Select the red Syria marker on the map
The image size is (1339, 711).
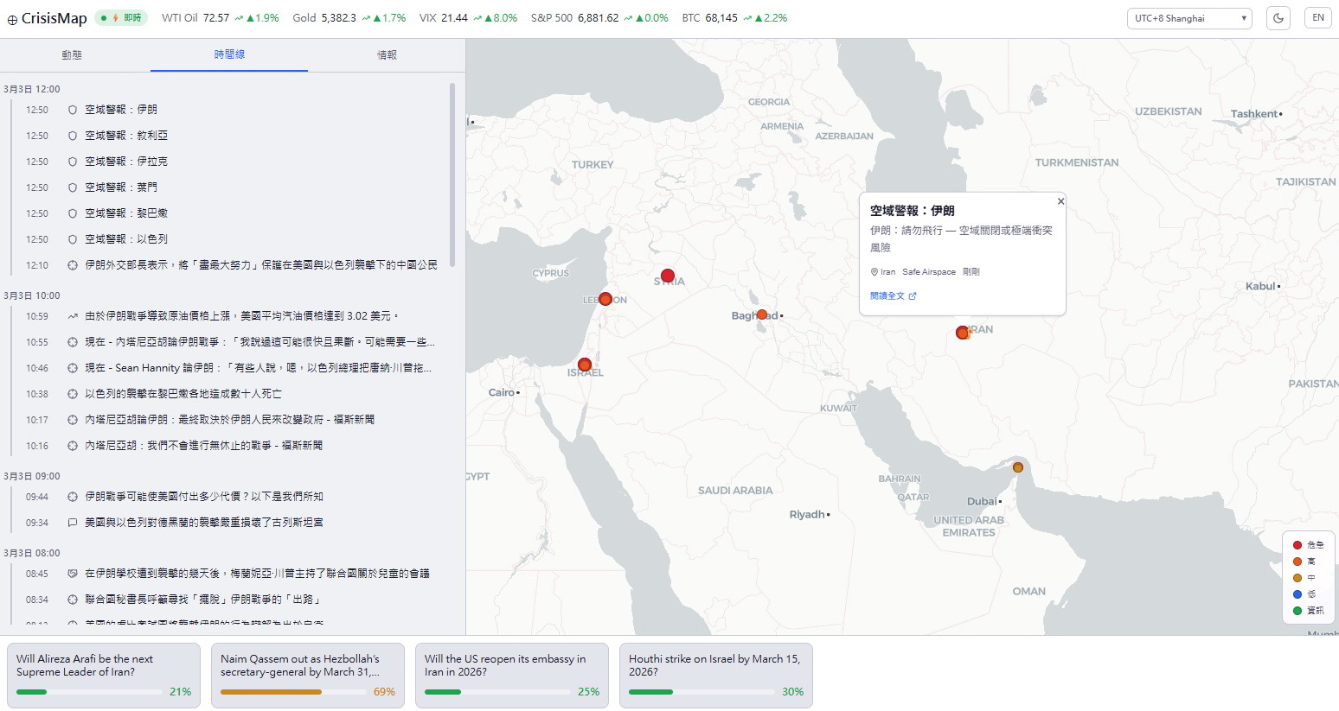click(x=668, y=276)
